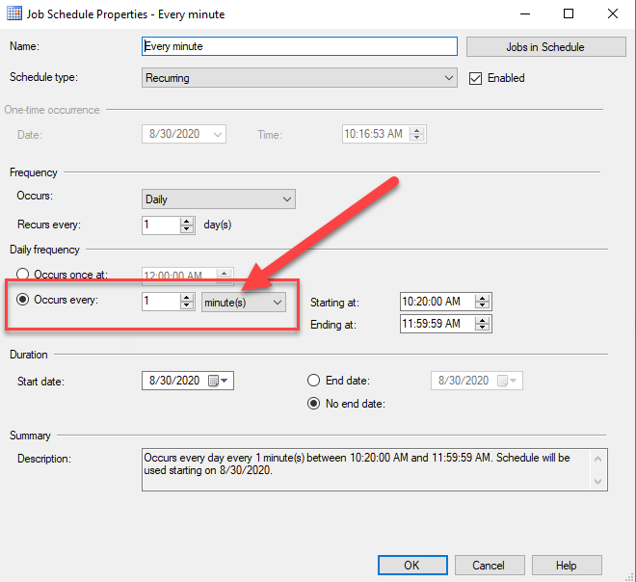
Task: Cancel the schedule properties dialog
Action: pyautogui.click(x=489, y=566)
